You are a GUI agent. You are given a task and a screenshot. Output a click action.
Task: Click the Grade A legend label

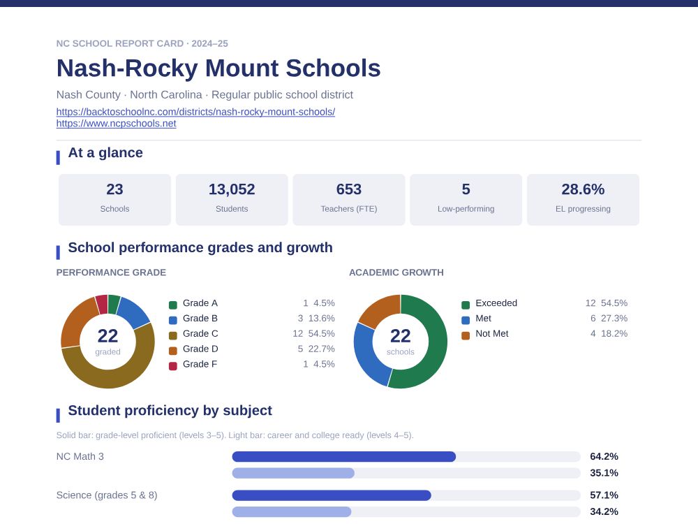coord(200,303)
